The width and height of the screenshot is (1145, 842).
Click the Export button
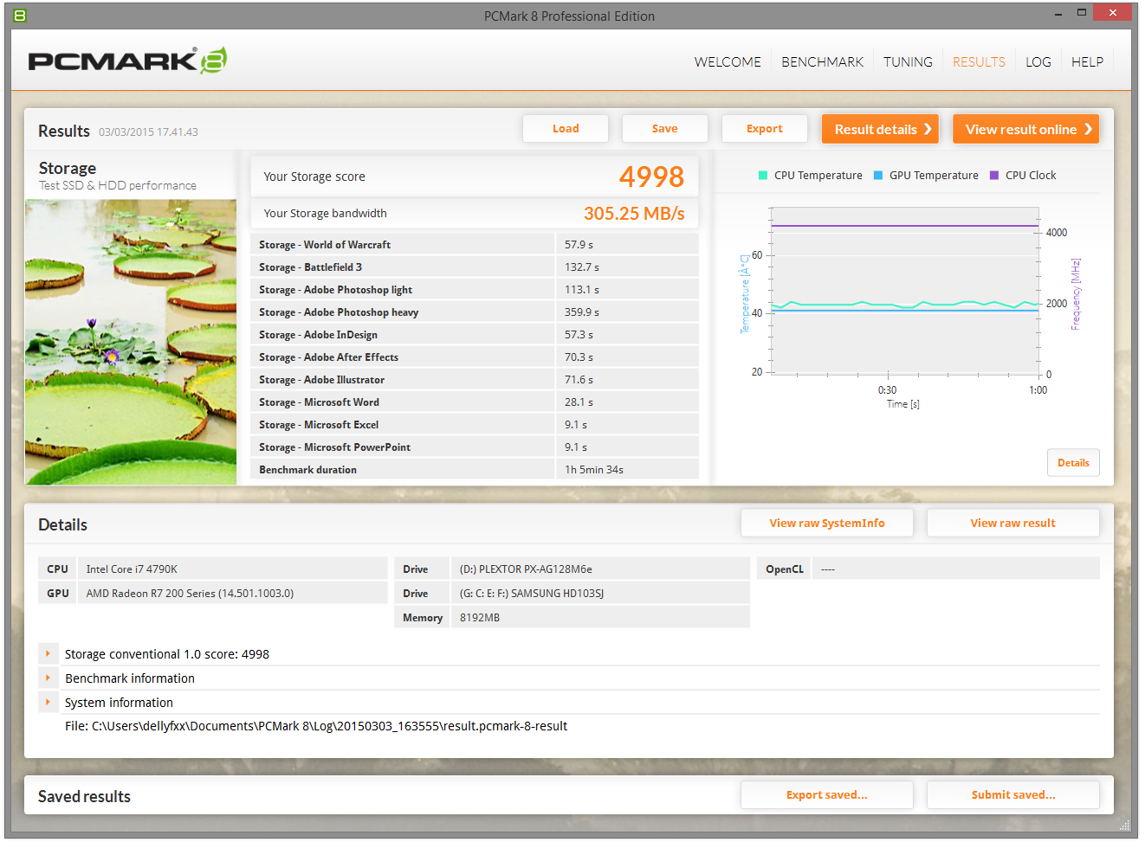765,129
